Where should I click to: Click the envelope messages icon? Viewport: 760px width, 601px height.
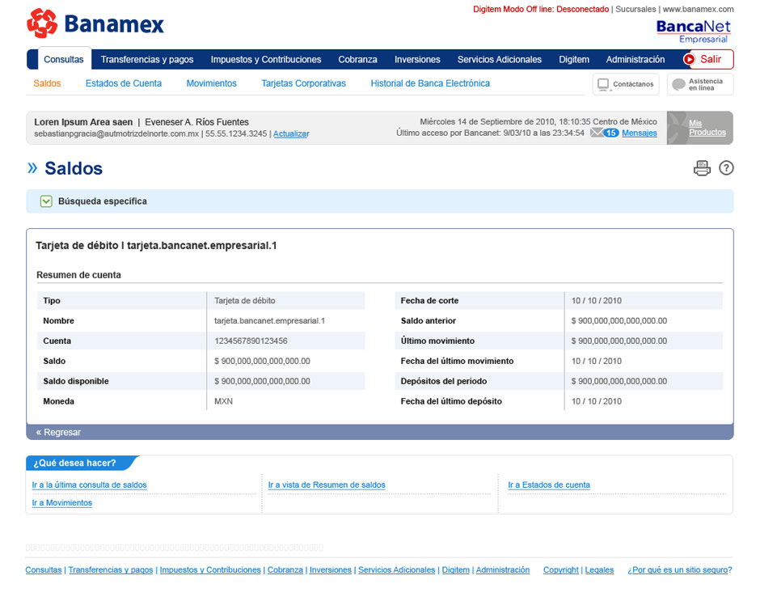point(597,133)
